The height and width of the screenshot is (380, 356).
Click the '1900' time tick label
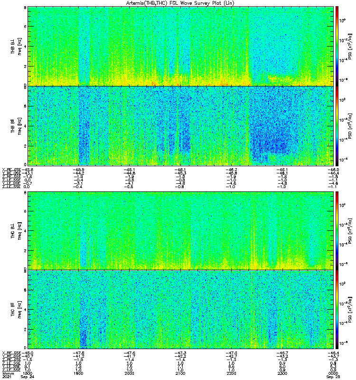point(78,373)
